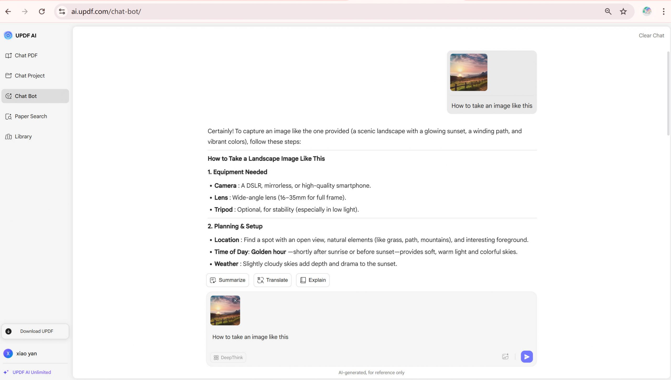The image size is (671, 380).
Task: Click the Paper Search document icon
Action: tap(8, 116)
